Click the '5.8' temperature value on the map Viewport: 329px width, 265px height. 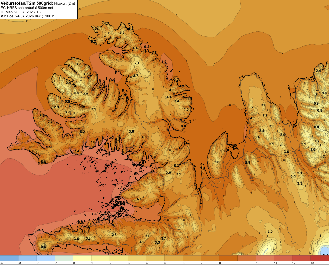pyautogui.click(x=43, y=162)
